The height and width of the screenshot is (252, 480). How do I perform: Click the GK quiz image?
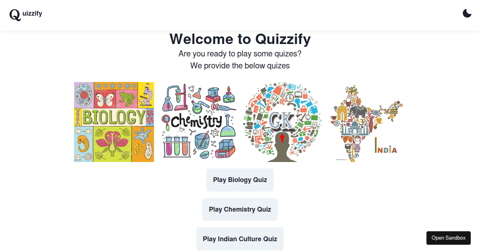281,122
